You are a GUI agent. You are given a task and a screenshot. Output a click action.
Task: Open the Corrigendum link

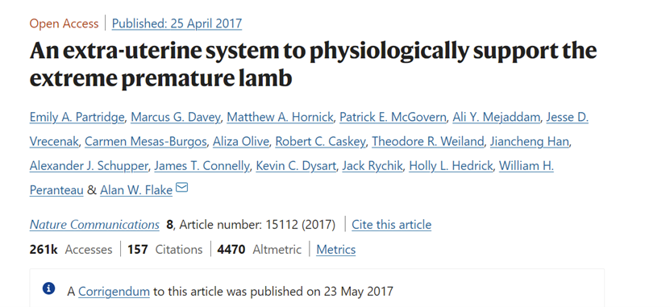(114, 292)
